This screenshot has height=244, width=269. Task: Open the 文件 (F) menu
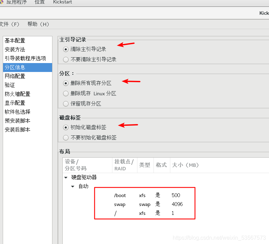(10, 24)
